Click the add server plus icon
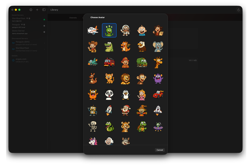251x166 pixels. tap(37, 10)
